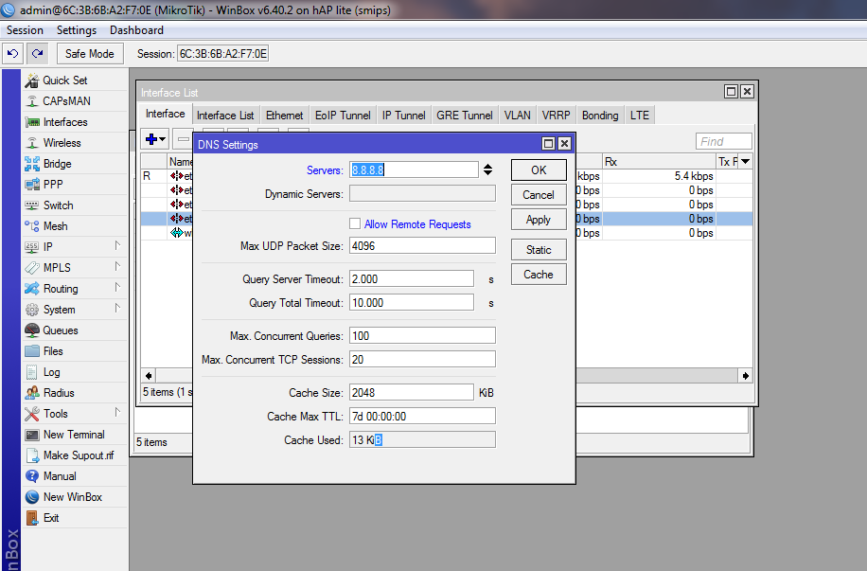Open the DNS Cache with Cache button
Viewport: 867px width, 571px height.
point(537,274)
